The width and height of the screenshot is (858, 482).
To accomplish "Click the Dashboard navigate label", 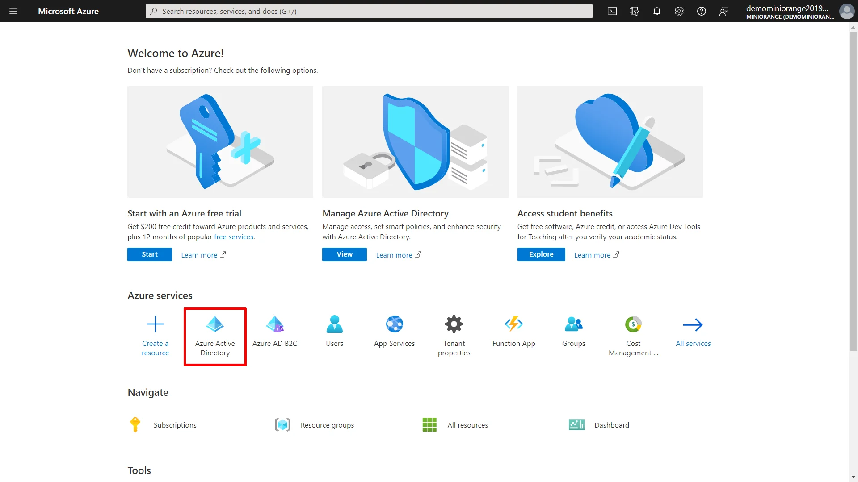I will [612, 425].
